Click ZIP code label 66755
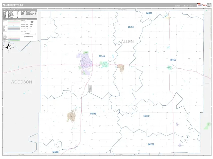213x159 pixels. pyautogui.click(x=173, y=60)
